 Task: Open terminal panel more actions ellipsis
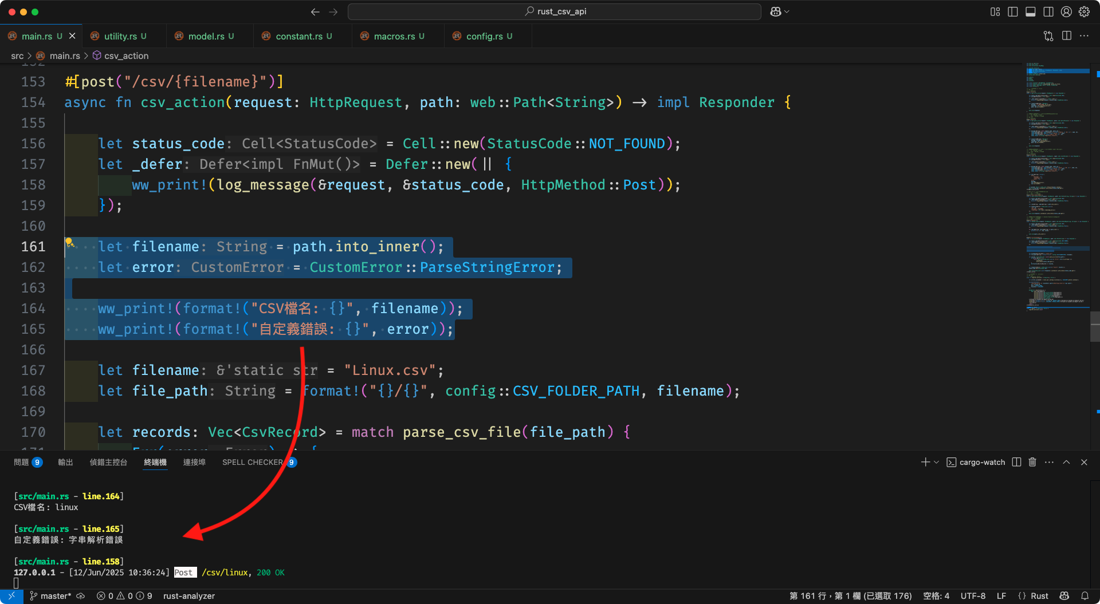coord(1049,462)
